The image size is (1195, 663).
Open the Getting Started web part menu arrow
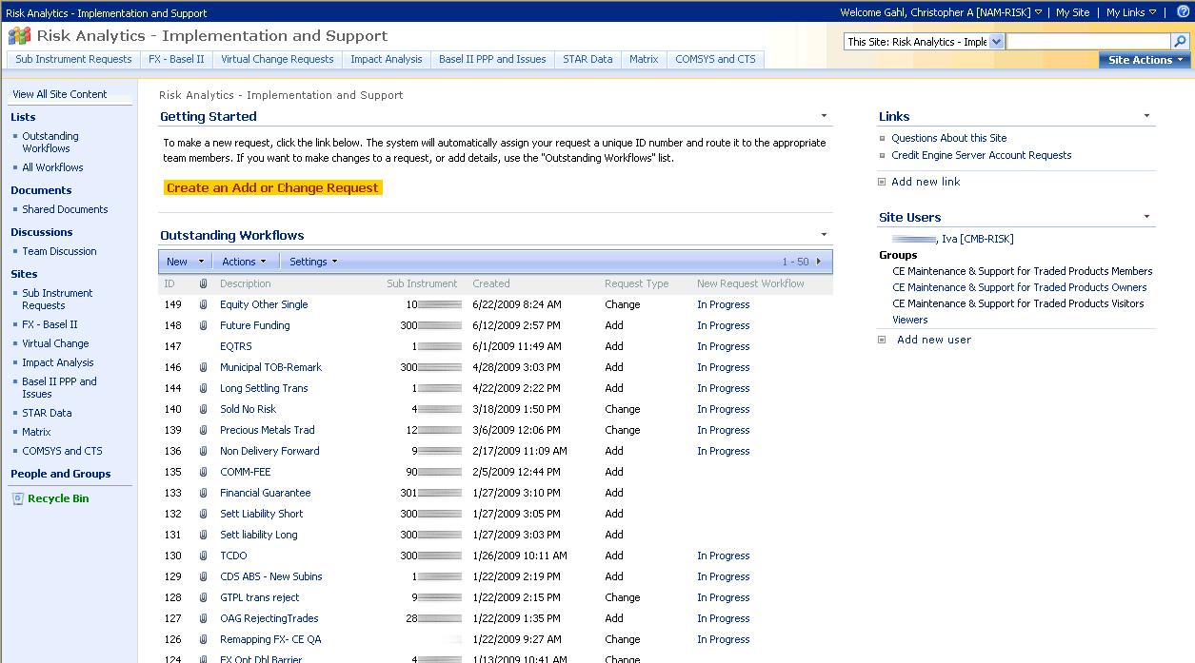coord(824,116)
